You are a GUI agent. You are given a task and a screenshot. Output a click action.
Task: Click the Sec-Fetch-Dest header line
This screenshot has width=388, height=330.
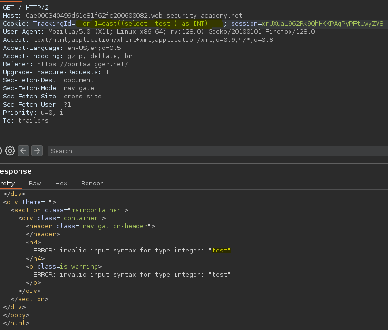click(x=48, y=80)
